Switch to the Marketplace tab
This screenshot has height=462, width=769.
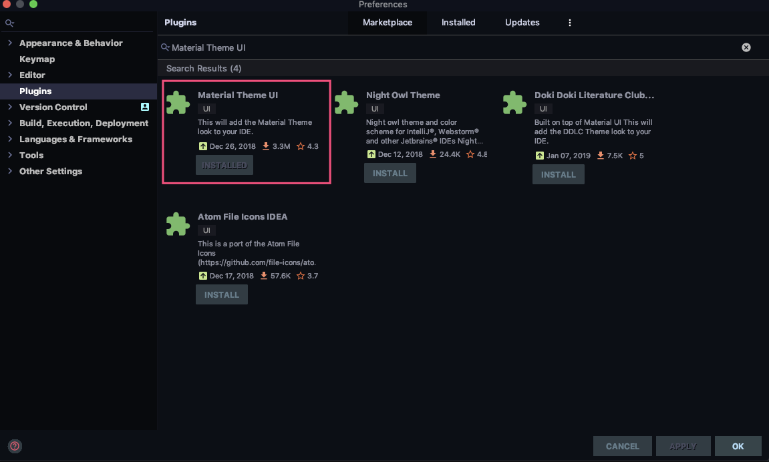(x=388, y=23)
